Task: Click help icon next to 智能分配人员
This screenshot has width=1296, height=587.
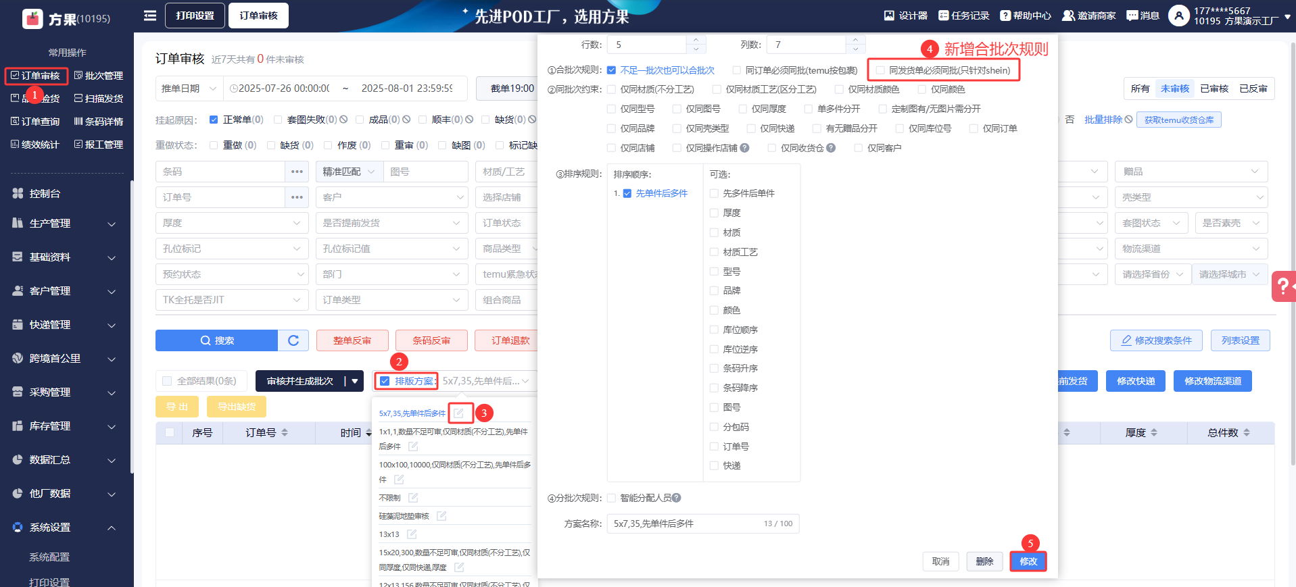Action: click(x=677, y=498)
